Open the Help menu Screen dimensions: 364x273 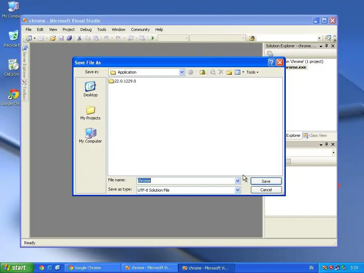coord(159,30)
